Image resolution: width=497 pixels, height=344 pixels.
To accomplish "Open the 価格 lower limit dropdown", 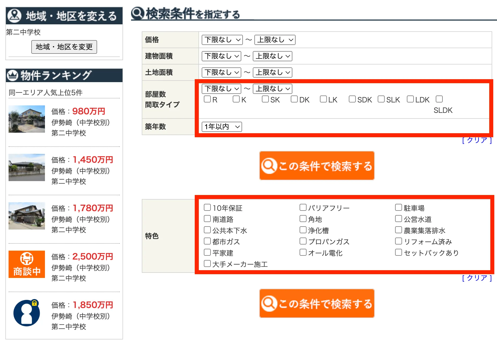I will tap(222, 40).
